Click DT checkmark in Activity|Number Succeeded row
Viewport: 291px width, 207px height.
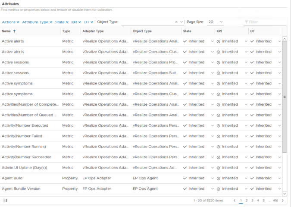[x=252, y=157]
